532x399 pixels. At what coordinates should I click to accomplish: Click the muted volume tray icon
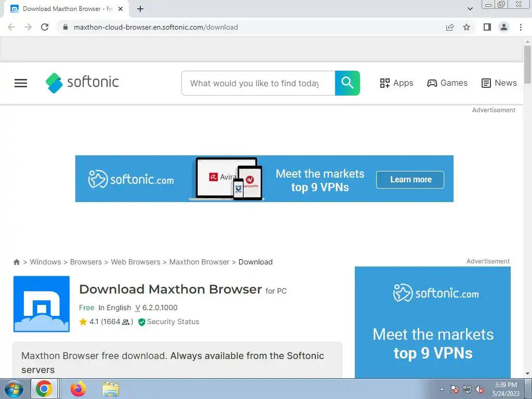[480, 389]
